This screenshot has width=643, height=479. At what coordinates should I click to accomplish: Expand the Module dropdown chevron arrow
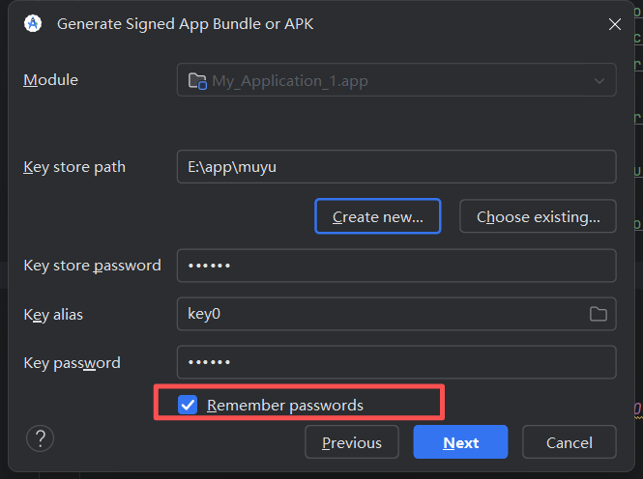tap(599, 80)
